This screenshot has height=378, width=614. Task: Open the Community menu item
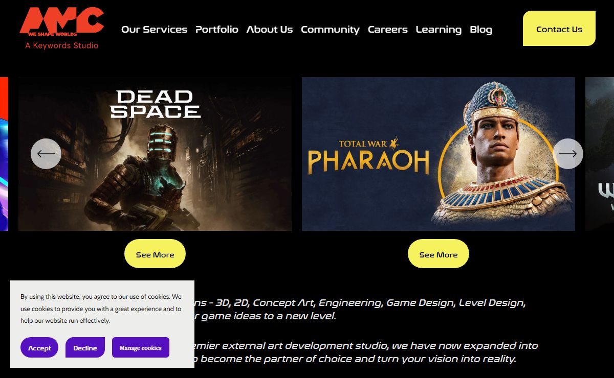[330, 30]
